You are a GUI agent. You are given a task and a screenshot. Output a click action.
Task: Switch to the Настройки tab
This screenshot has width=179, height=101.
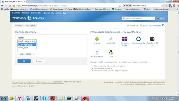click(30, 25)
